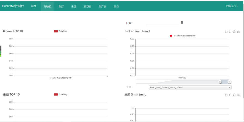Click zoom reset icon in 主题 5min trend
Viewport: 244px width, 122px height.
click(x=230, y=95)
